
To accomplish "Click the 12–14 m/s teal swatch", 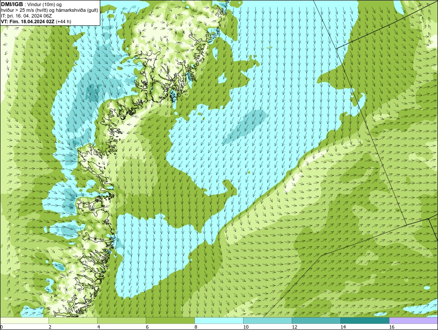I will pos(316,320).
